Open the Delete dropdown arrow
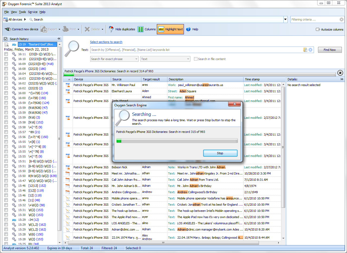Viewport: 347px width, 253px height. [102, 29]
